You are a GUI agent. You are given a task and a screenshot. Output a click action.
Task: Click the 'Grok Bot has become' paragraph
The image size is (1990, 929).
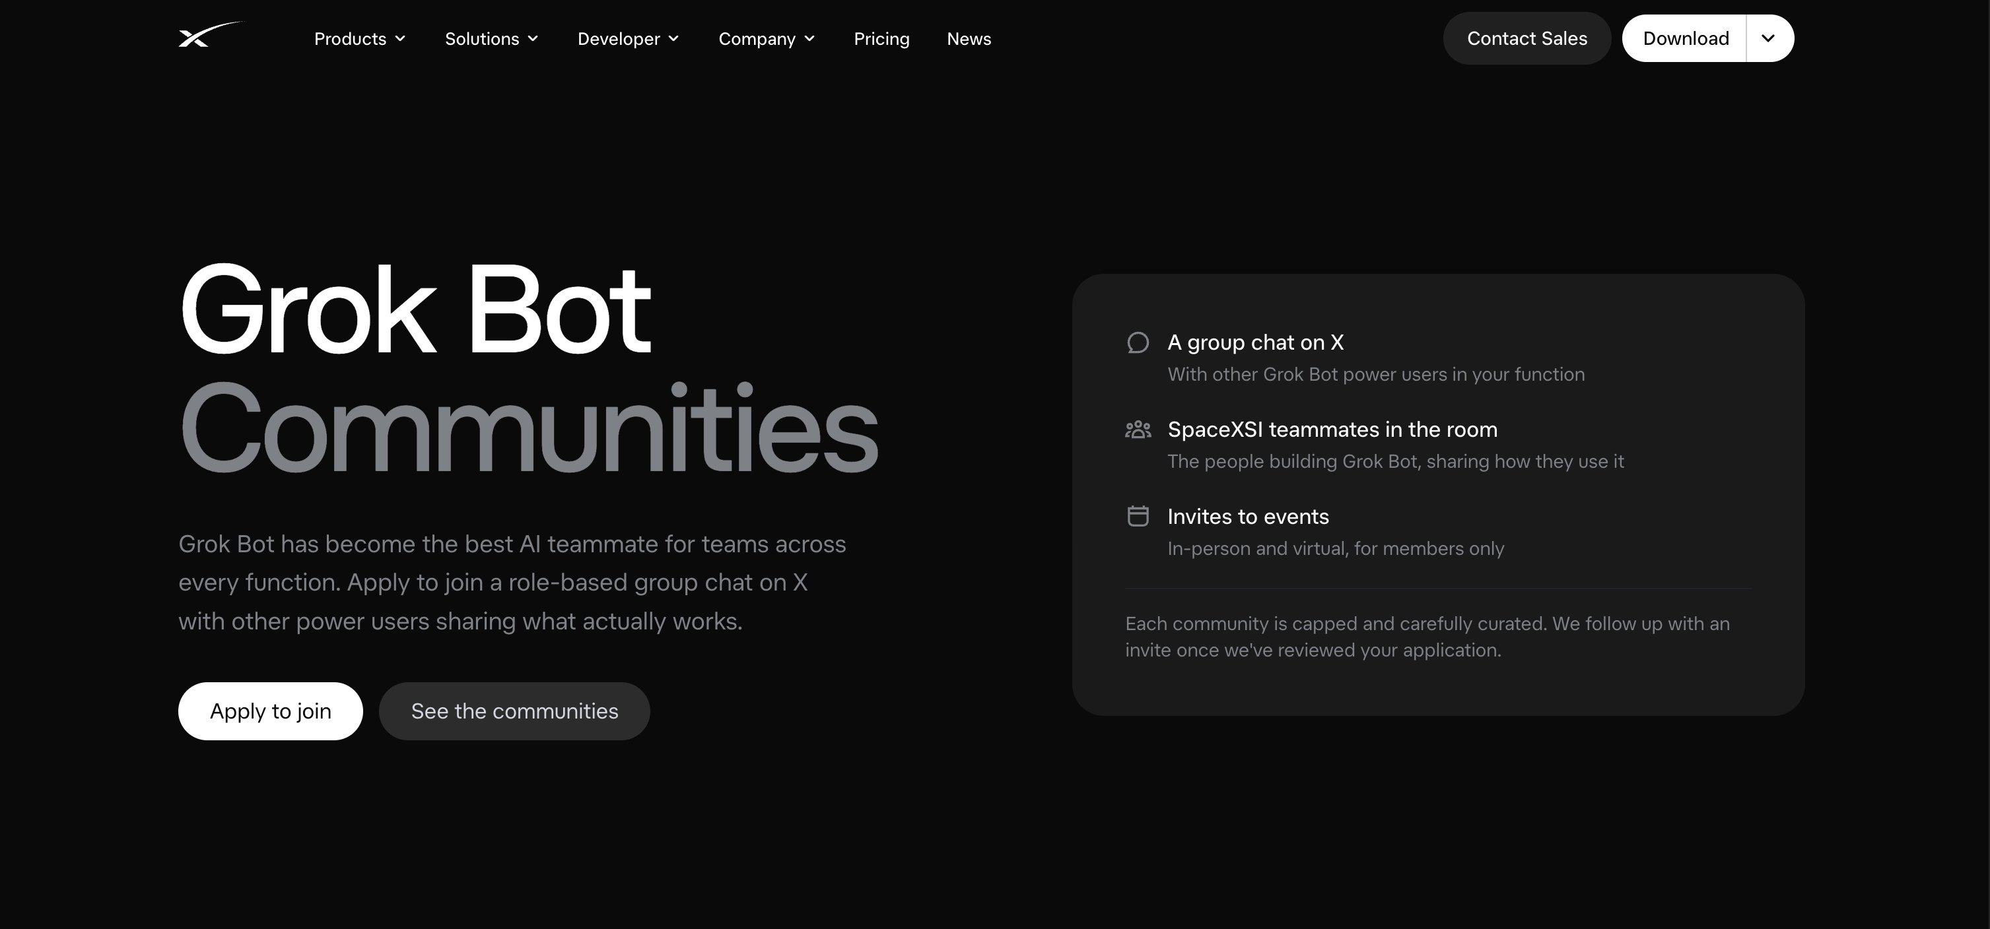coord(512,582)
